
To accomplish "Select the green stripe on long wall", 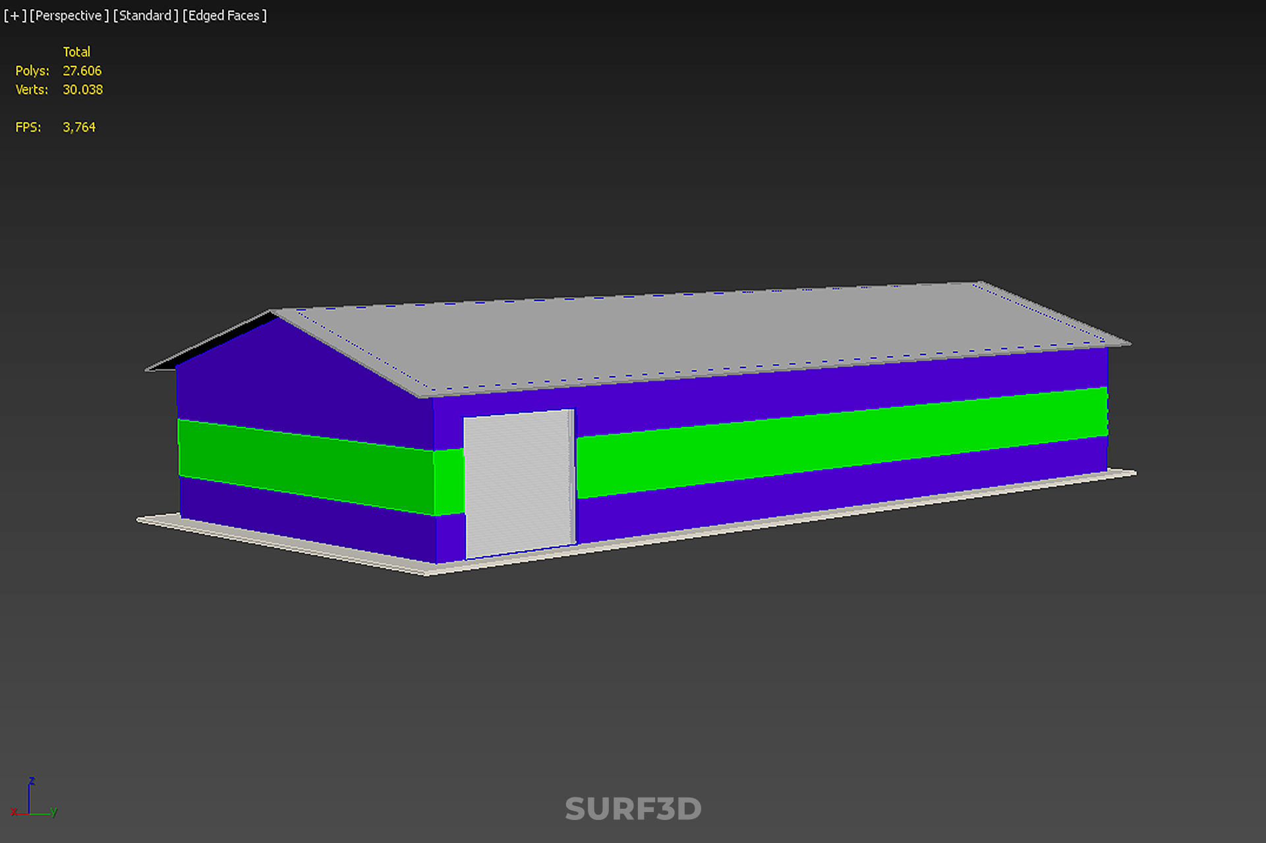I will 844,440.
